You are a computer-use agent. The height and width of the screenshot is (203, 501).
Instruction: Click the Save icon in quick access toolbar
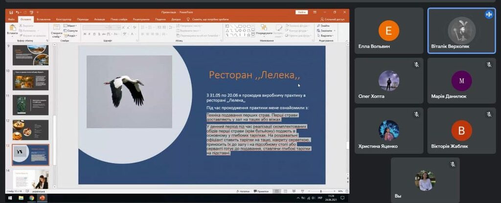(x=11, y=12)
